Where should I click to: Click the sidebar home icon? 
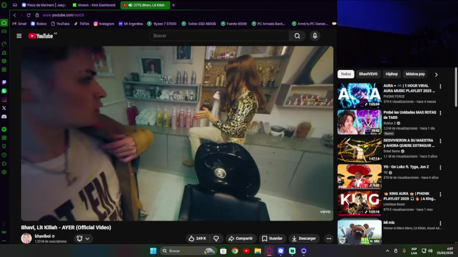click(x=4, y=22)
